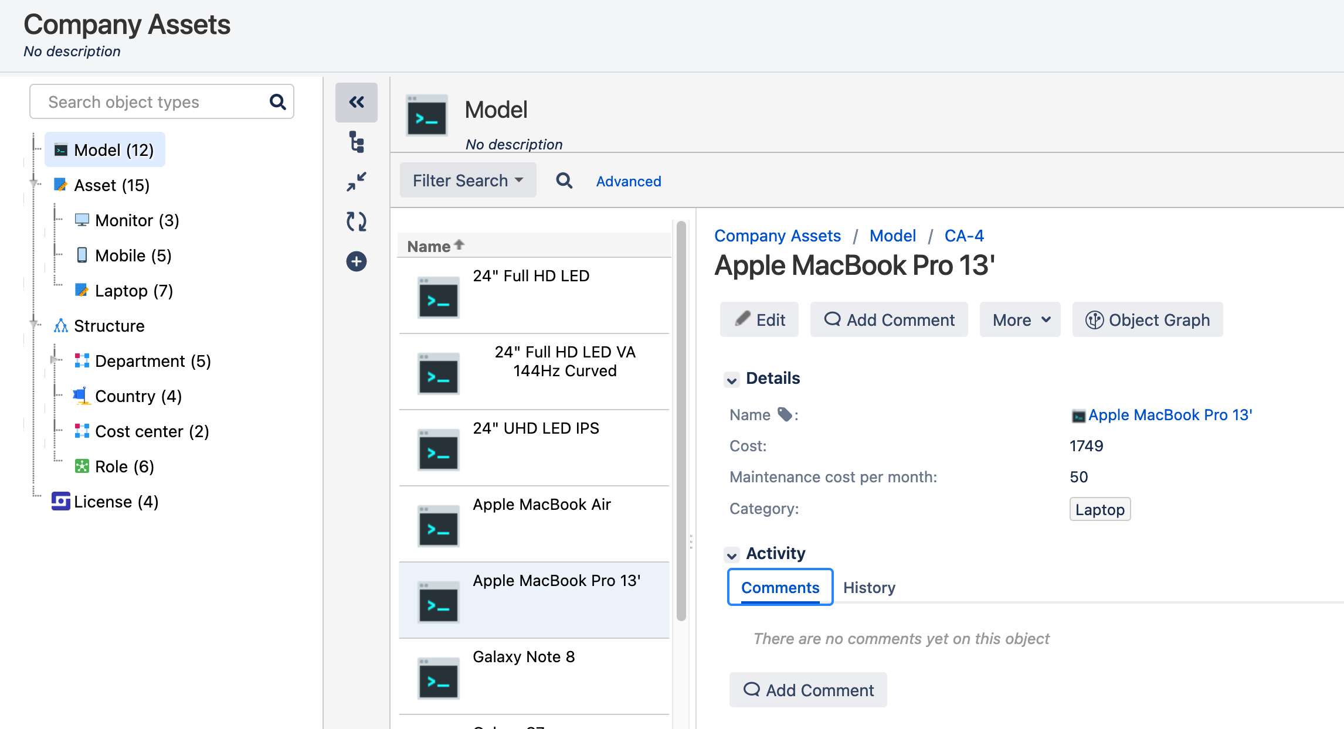Click the Edit button
This screenshot has width=1344, height=729.
click(x=759, y=320)
